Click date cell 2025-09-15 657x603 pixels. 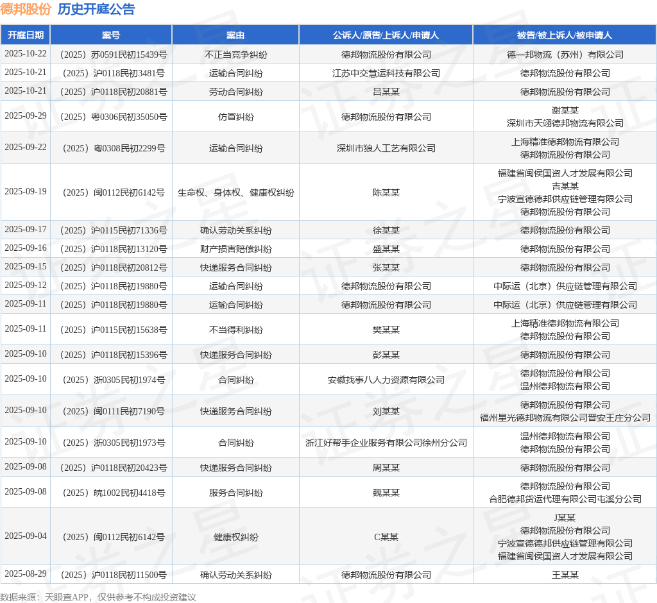click(26, 266)
